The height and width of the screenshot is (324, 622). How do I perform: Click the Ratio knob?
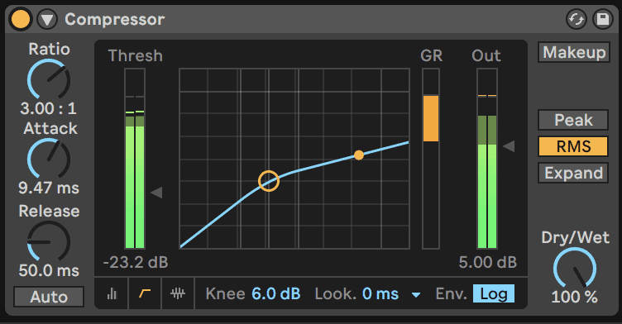pos(49,79)
